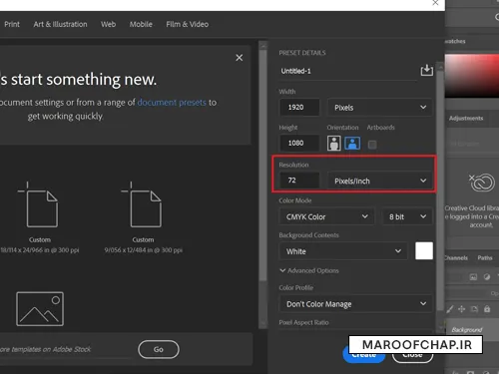Click lock artboard nesting icon in Layers panel
The image size is (499, 374).
474,309
